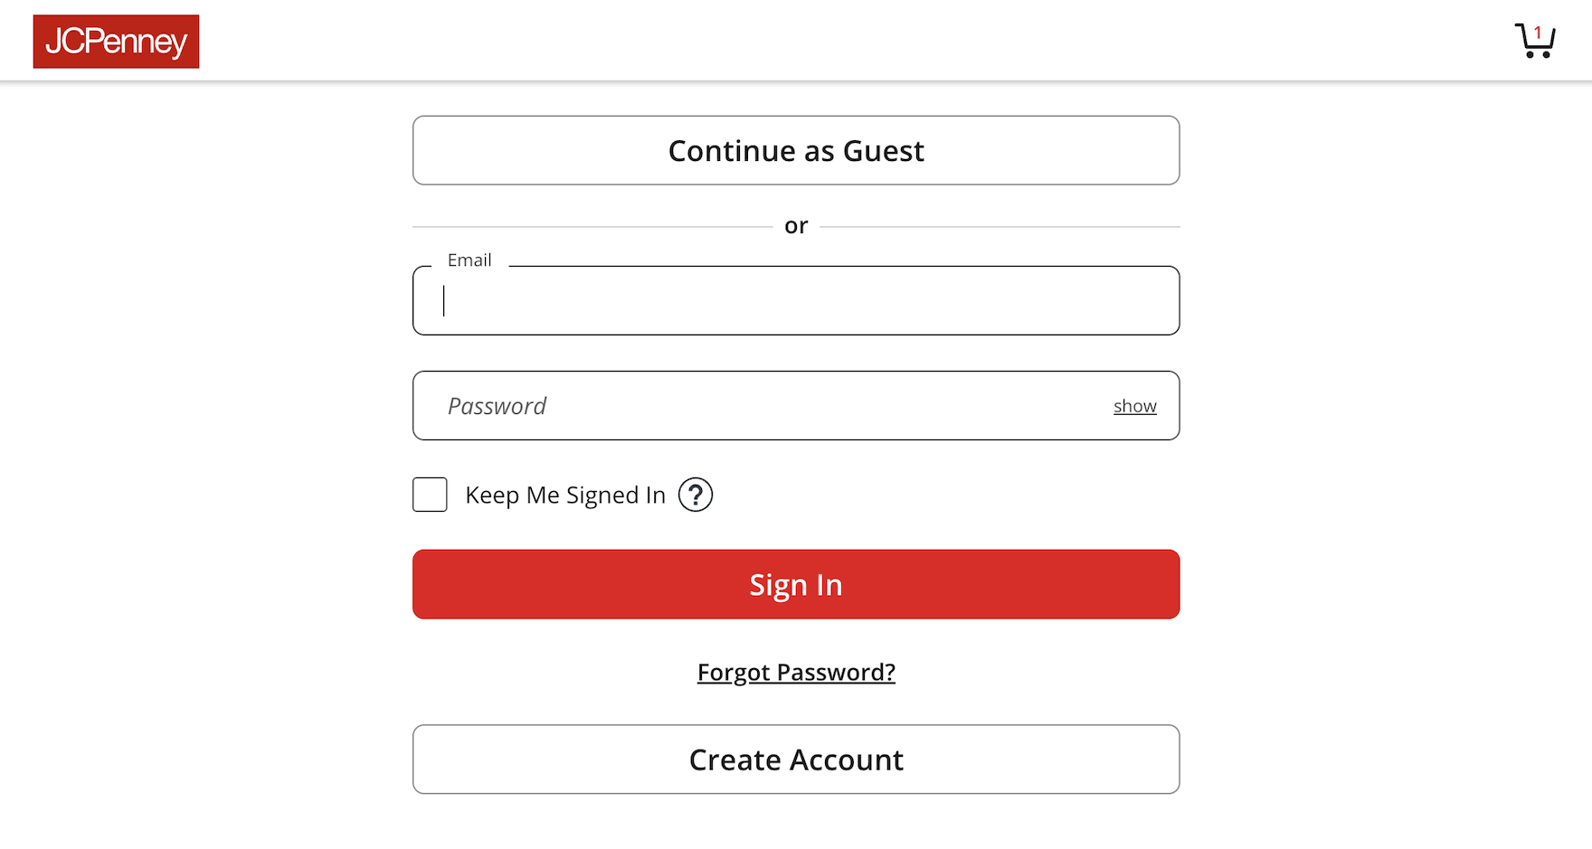
Task: View the cart holding 1 item
Action: [1534, 42]
